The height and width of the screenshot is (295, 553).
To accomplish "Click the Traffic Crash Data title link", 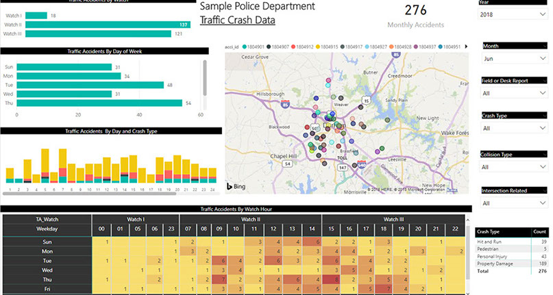I will click(x=237, y=20).
